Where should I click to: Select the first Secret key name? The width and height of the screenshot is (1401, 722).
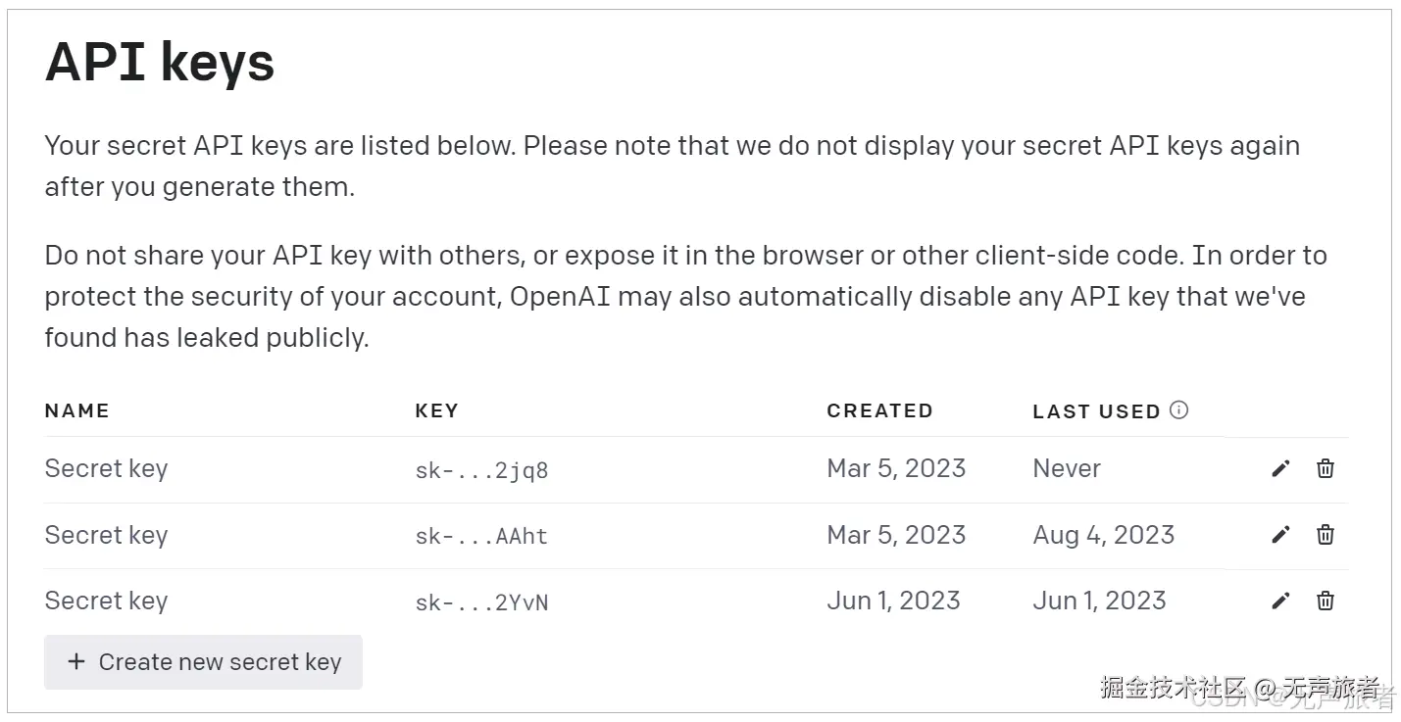point(106,469)
